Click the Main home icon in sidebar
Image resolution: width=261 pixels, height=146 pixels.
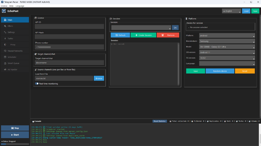click(5, 20)
